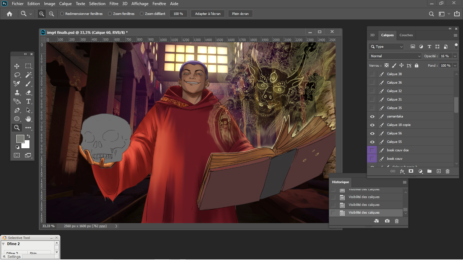This screenshot has width=463, height=260.
Task: Select the Lasso tool
Action: pos(17,75)
